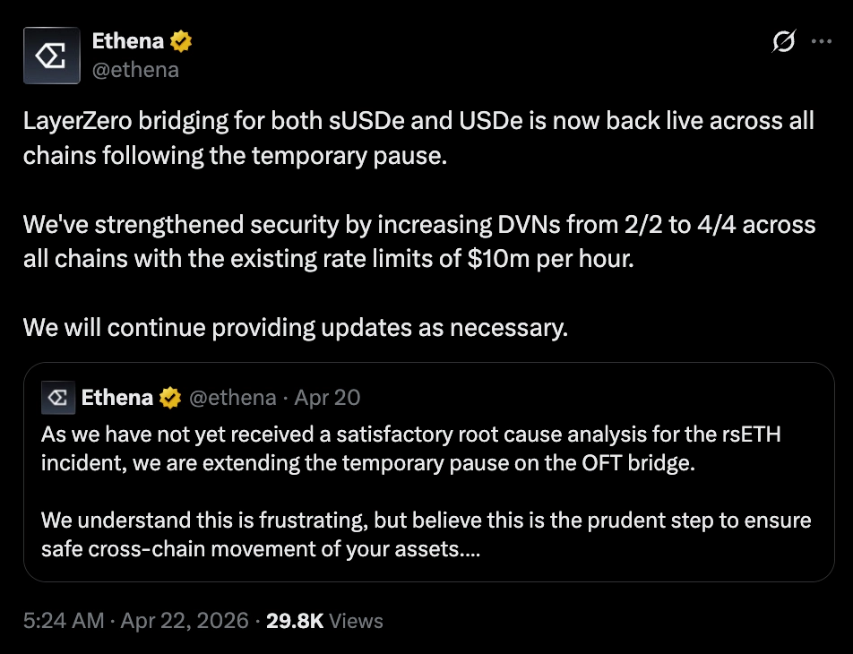Click the 'We will continue providing updates' line

(296, 328)
